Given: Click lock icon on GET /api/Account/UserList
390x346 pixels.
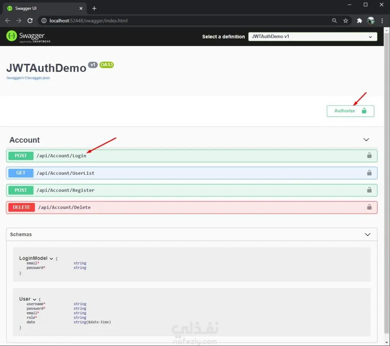Looking at the screenshot, I should (369, 173).
